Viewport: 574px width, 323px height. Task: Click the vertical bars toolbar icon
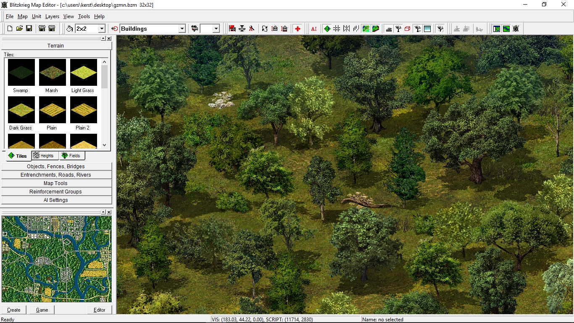coord(356,29)
